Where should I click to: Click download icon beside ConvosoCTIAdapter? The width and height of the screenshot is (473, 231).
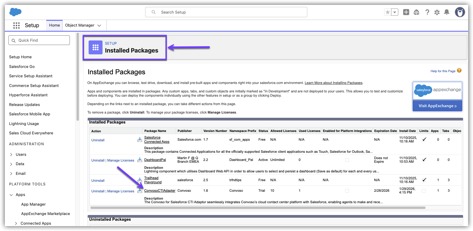[139, 191]
